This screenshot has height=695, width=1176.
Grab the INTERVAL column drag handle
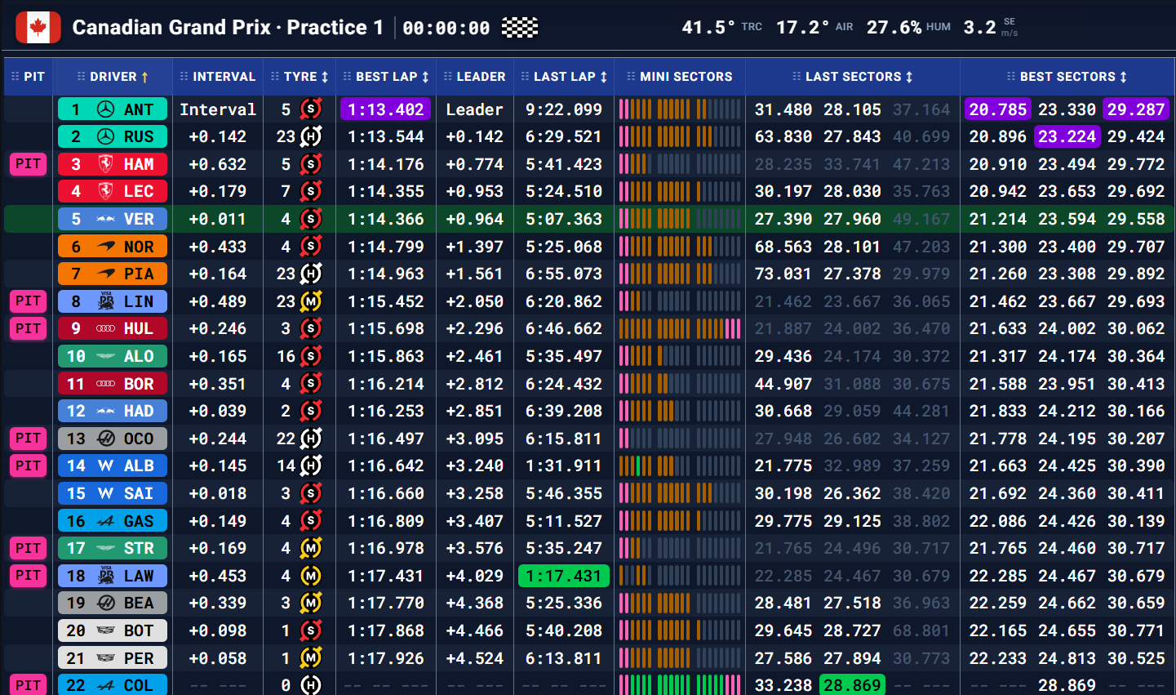(184, 77)
